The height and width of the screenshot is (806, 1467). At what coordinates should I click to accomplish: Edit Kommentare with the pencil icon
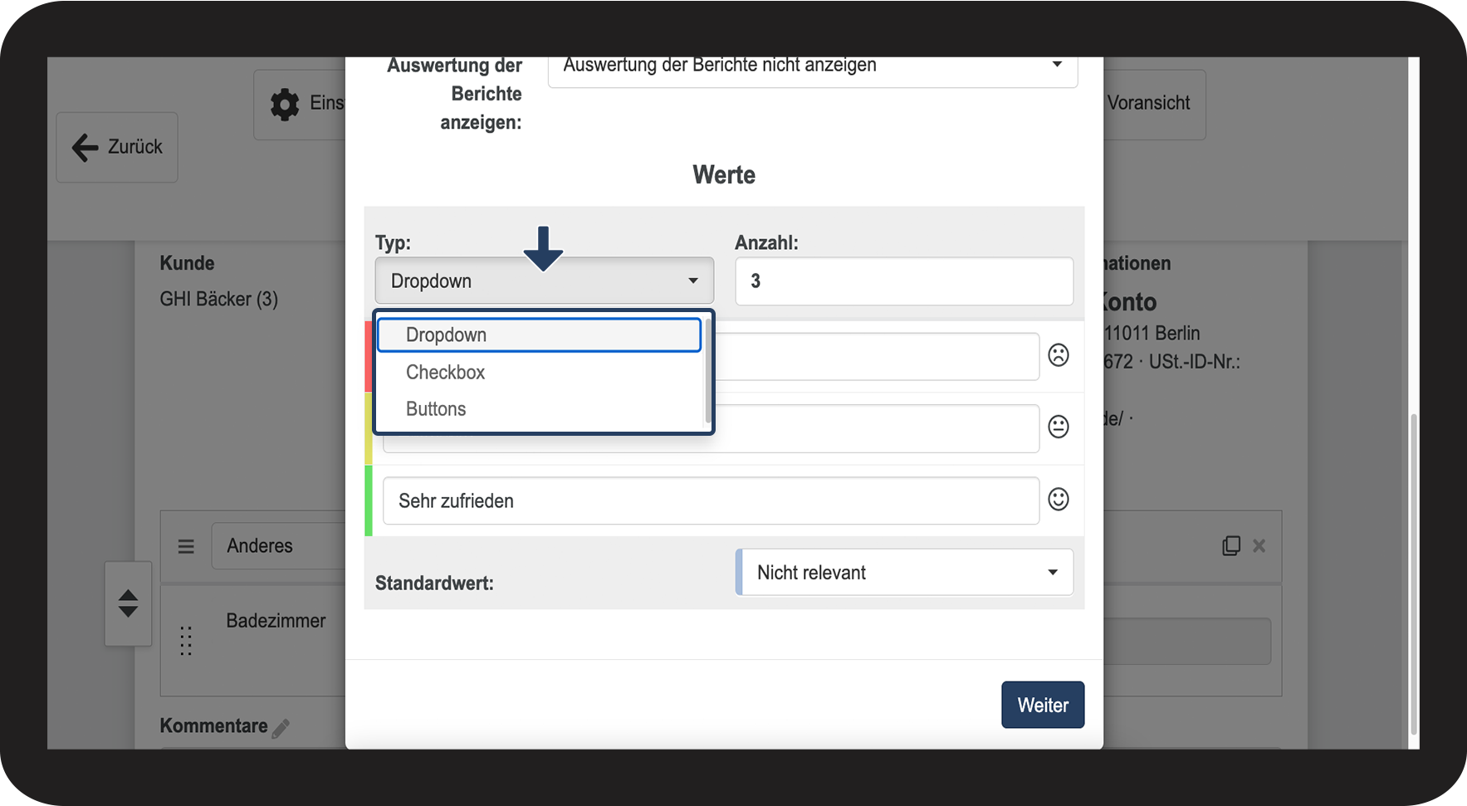(x=281, y=728)
